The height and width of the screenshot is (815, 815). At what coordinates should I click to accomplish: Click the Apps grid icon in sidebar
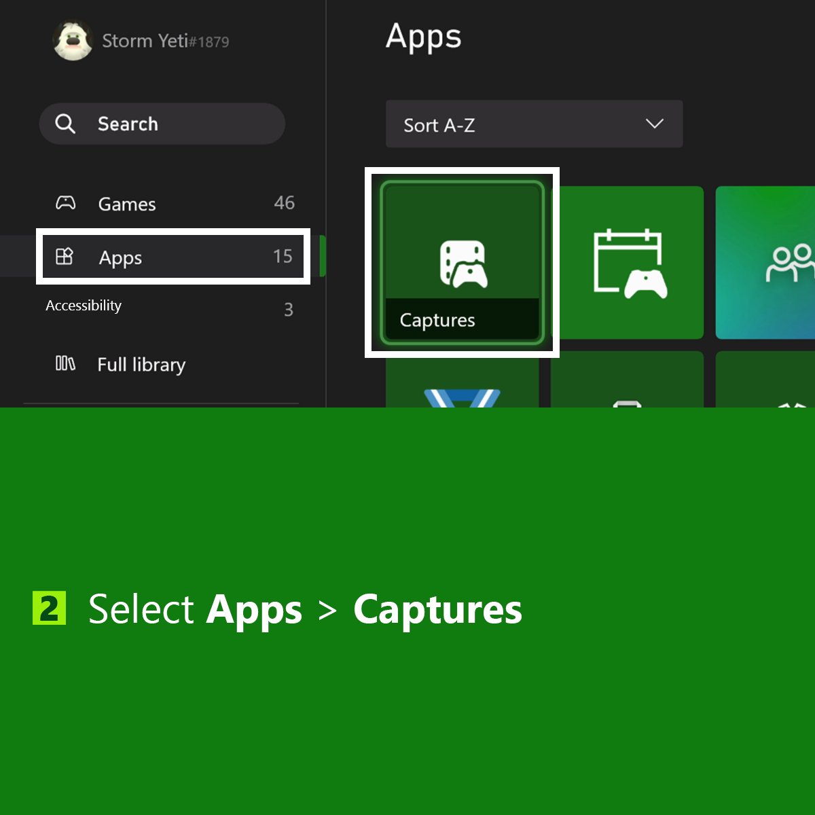coord(65,257)
